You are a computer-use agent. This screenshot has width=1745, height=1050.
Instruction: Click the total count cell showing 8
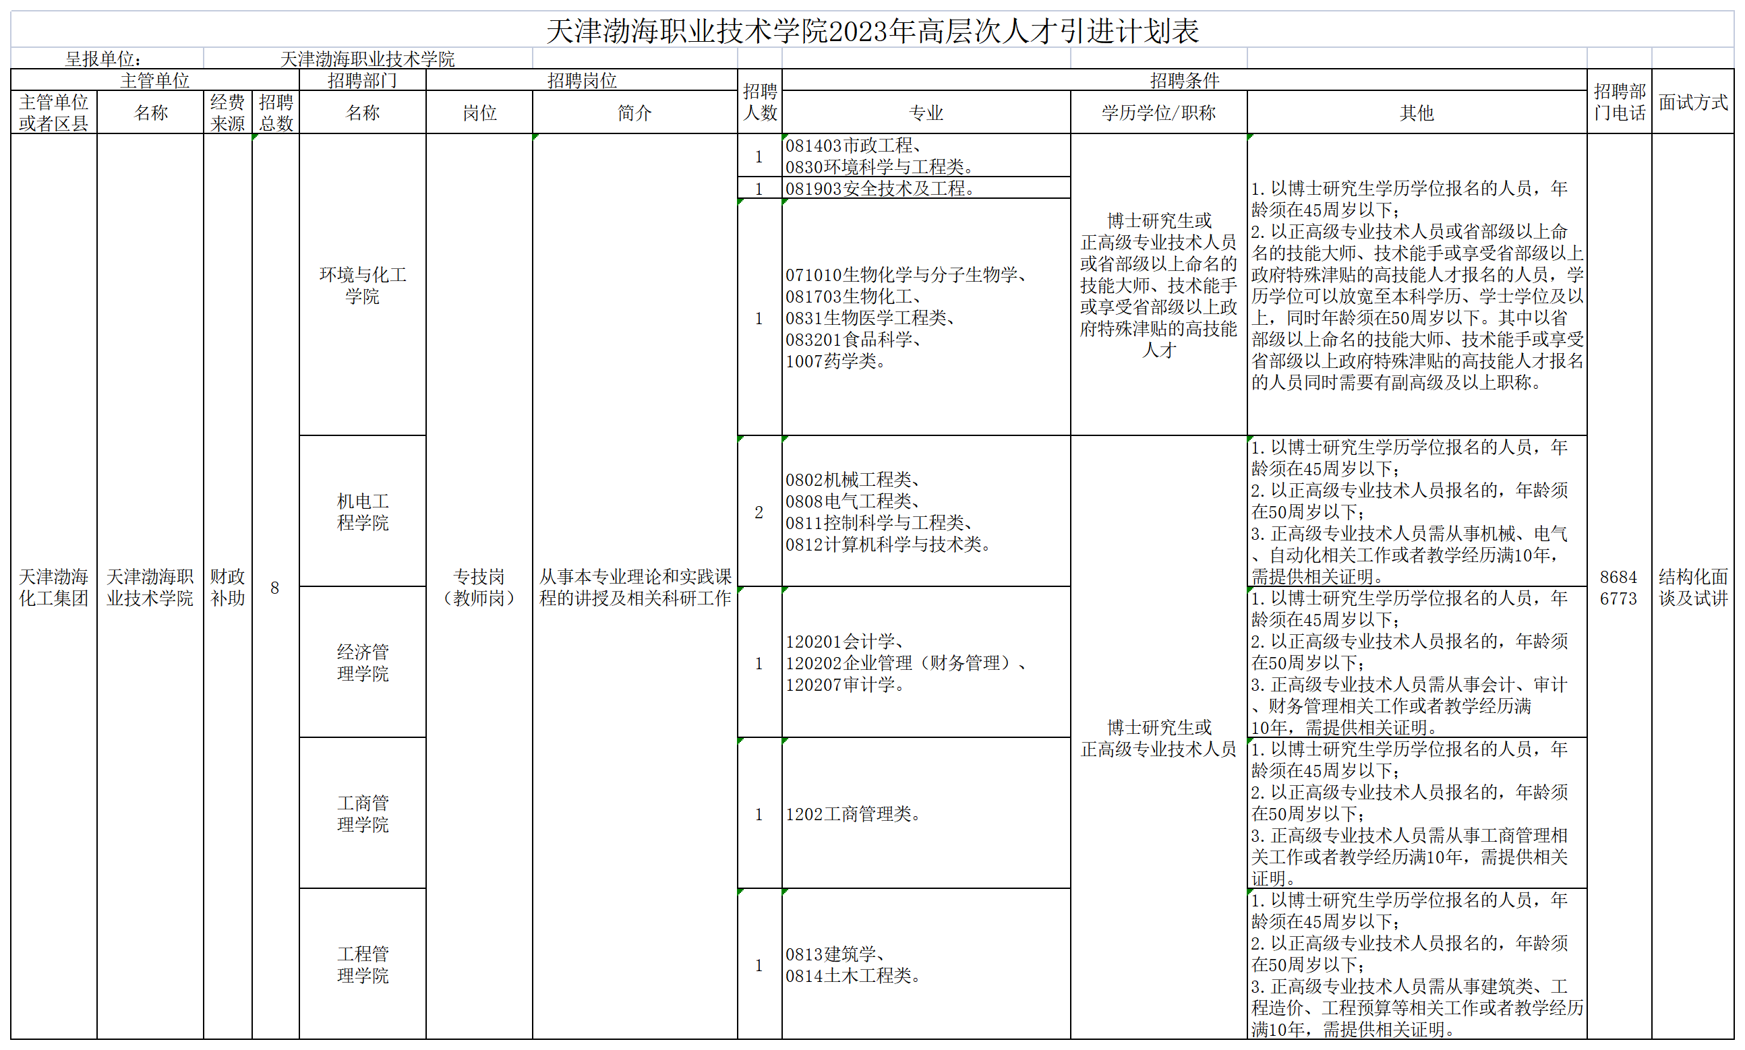tap(276, 586)
